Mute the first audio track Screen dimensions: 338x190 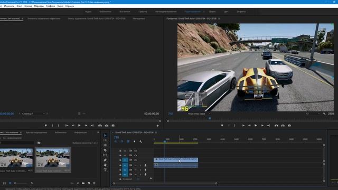[x=136, y=165]
